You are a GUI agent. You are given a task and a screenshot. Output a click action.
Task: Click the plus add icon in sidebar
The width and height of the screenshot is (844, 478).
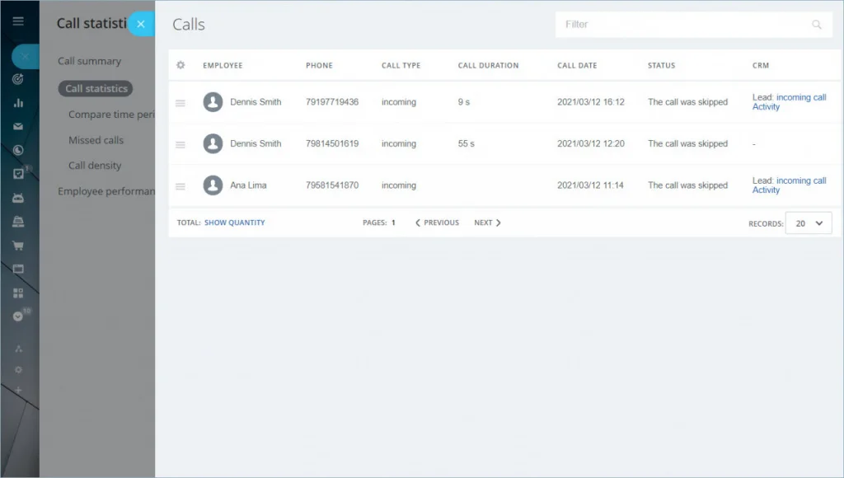point(18,390)
